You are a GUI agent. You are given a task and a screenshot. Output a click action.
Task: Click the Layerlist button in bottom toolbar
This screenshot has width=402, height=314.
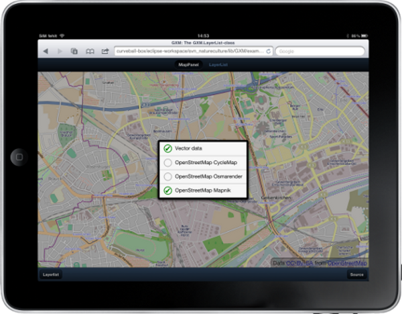51,274
